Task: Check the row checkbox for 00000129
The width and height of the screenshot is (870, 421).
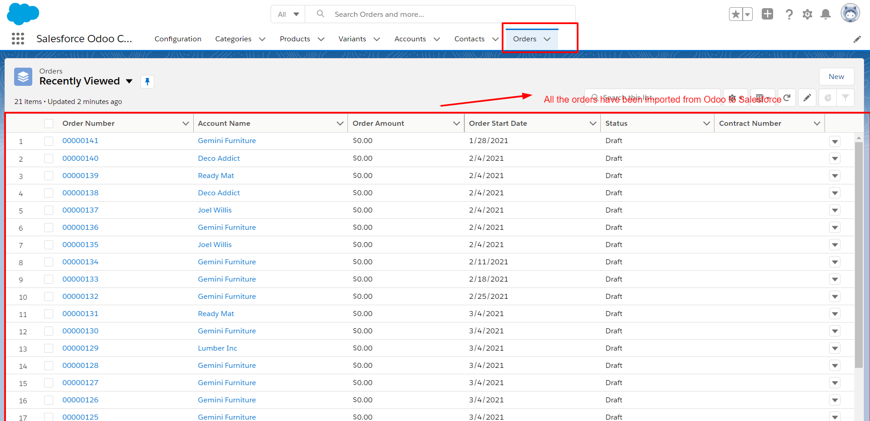Action: [49, 348]
